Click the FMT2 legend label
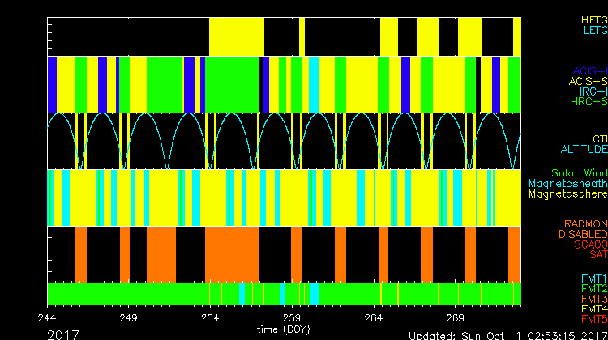The width and height of the screenshot is (608, 340). click(x=593, y=288)
